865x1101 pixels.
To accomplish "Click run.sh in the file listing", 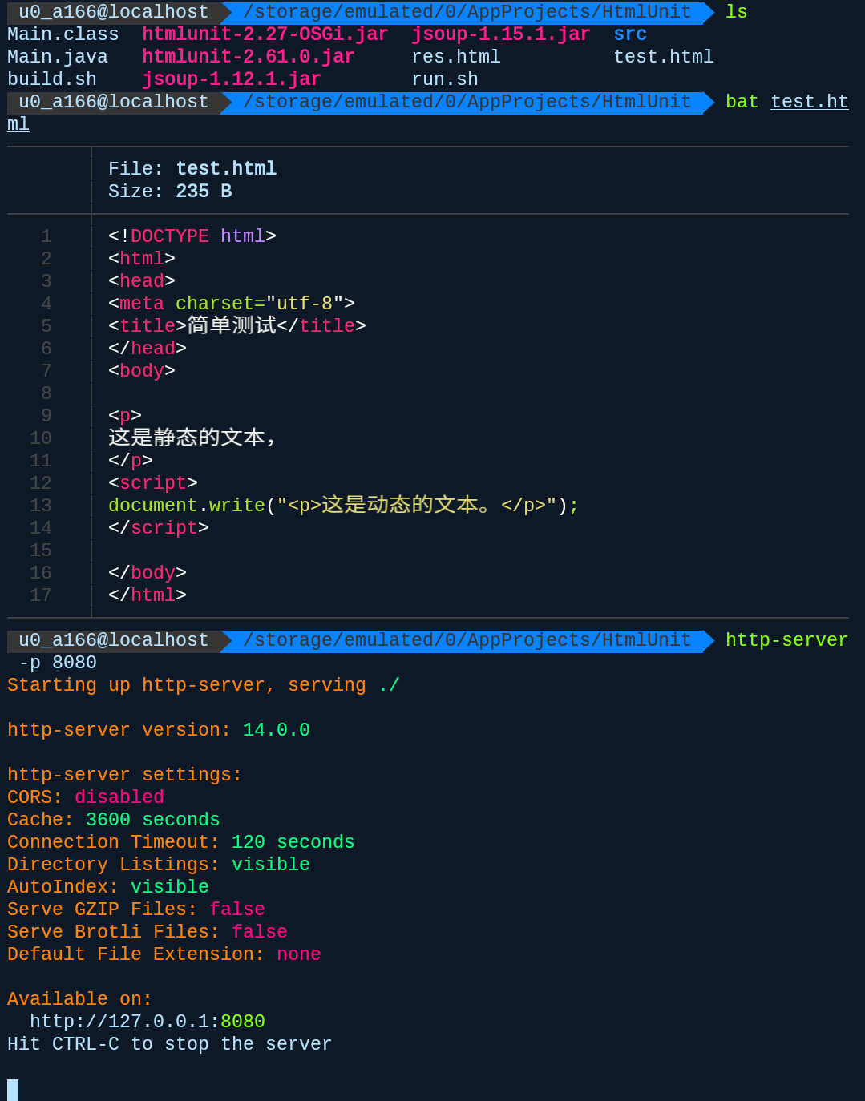I will 444,79.
